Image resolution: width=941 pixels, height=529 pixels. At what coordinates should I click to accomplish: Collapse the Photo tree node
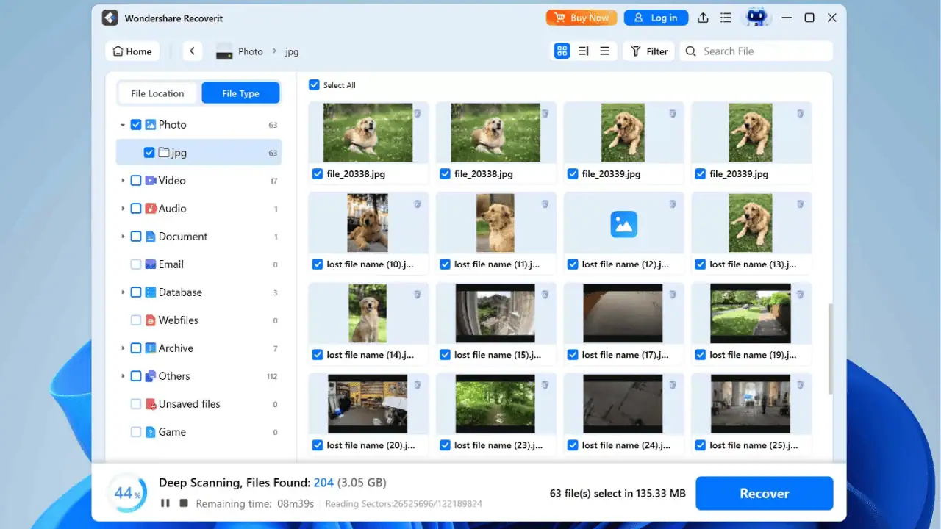pos(123,125)
